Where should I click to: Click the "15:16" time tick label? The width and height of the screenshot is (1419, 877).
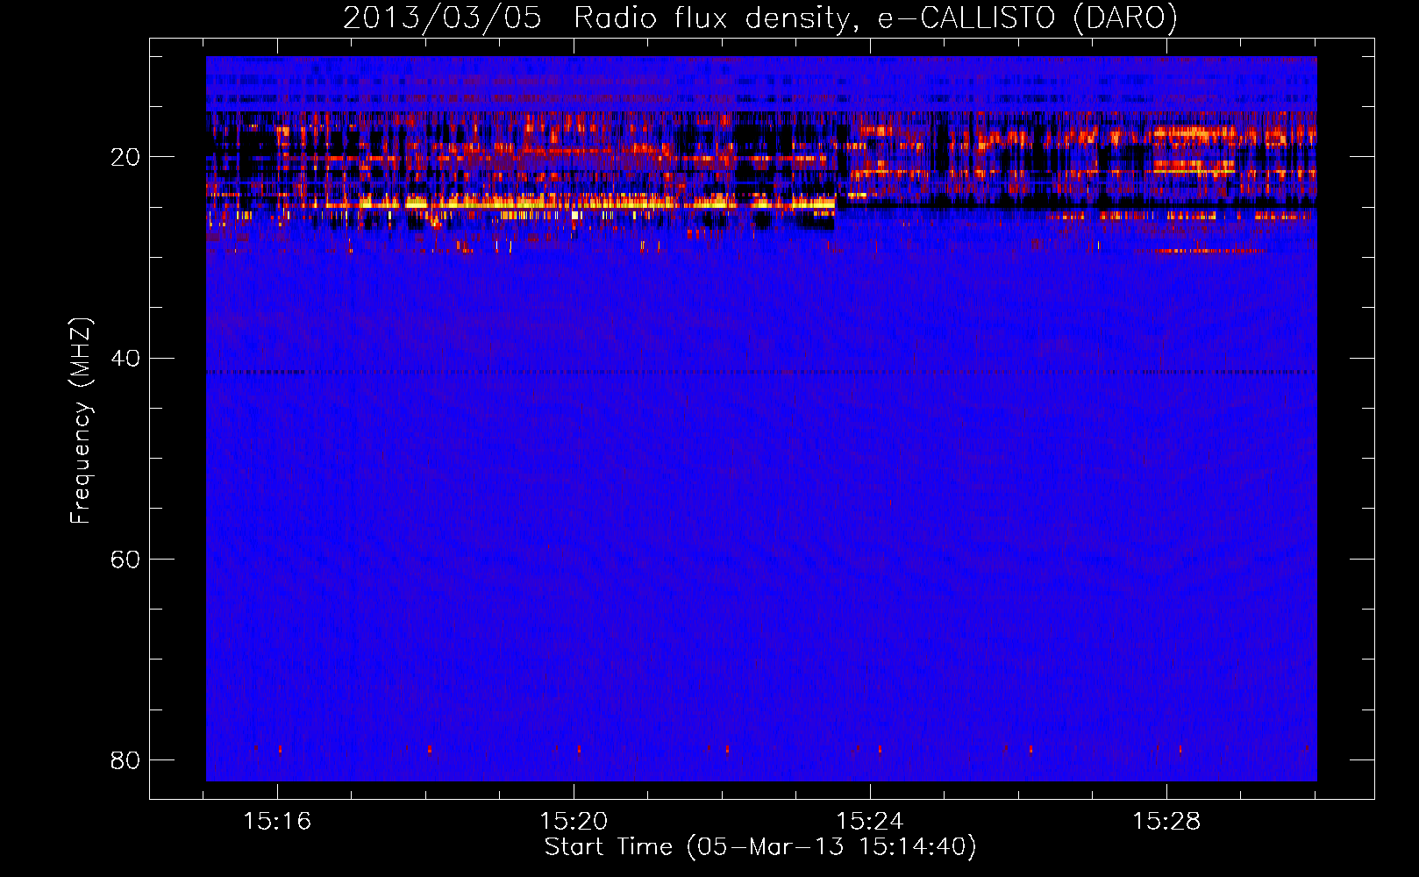pyautogui.click(x=277, y=822)
